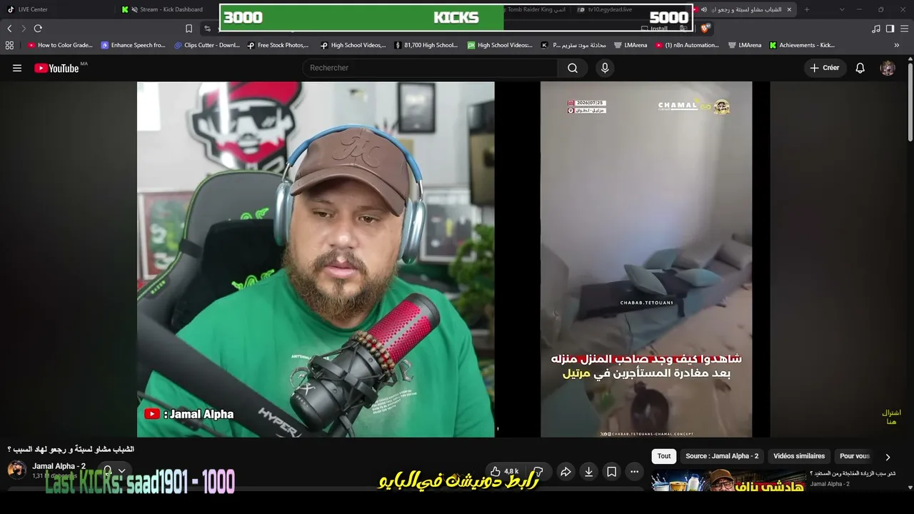The width and height of the screenshot is (914, 514).
Task: Click the video player area
Action: [453, 259]
